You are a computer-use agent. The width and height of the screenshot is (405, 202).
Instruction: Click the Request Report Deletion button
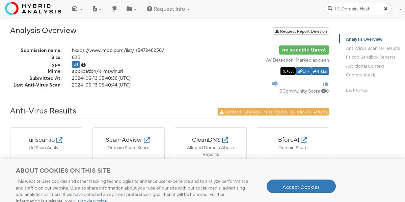pyautogui.click(x=301, y=31)
